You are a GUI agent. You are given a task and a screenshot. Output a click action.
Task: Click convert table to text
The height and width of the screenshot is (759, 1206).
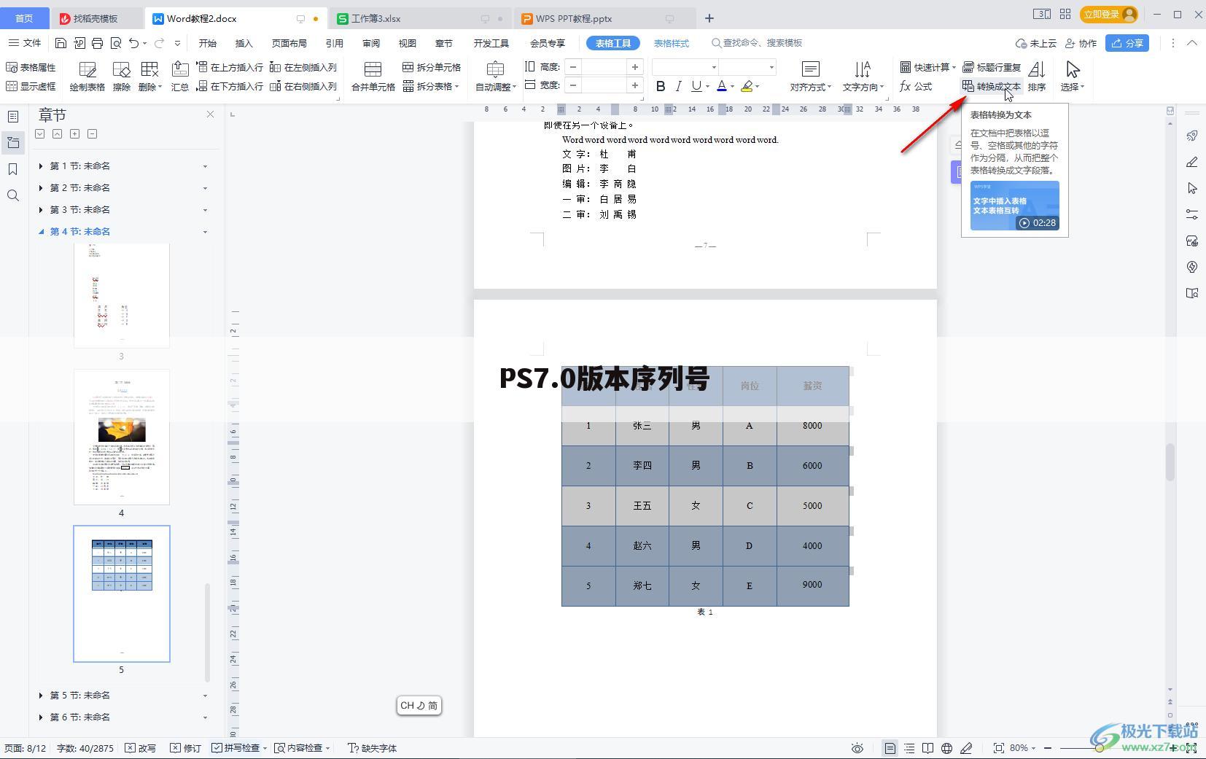992,86
